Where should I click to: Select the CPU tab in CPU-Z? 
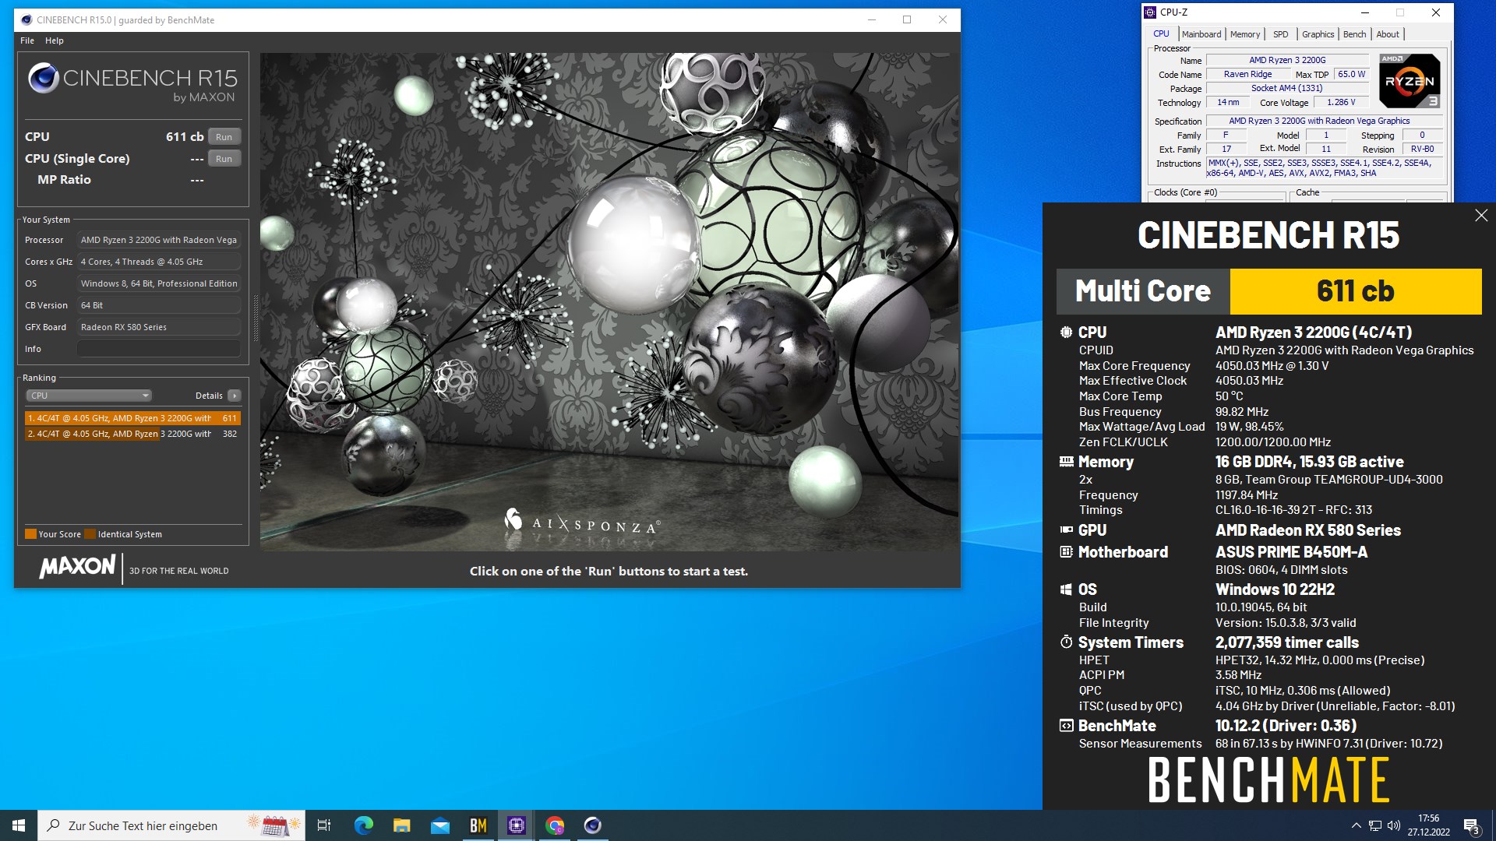tap(1161, 34)
